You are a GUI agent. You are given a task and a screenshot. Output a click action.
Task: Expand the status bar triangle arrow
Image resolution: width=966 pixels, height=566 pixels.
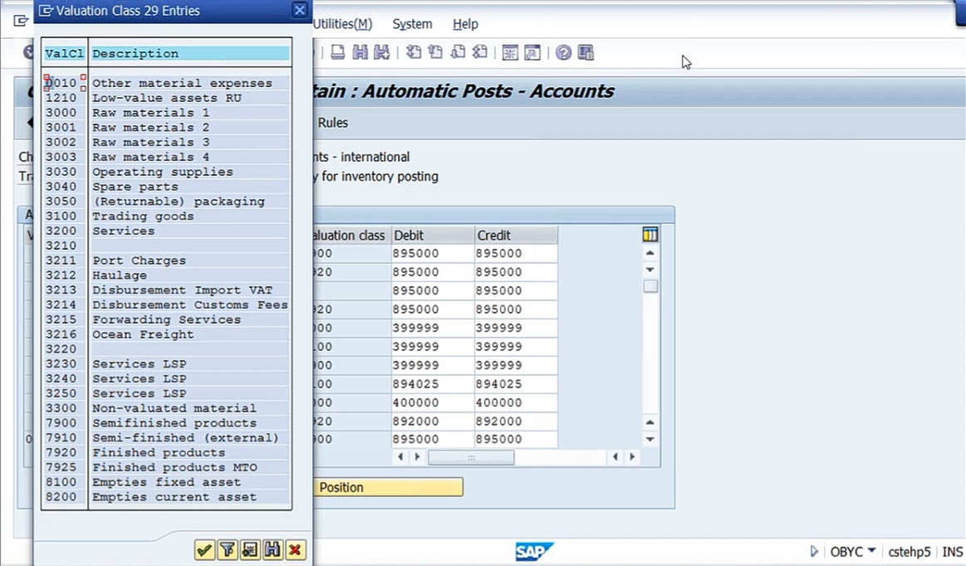point(815,551)
